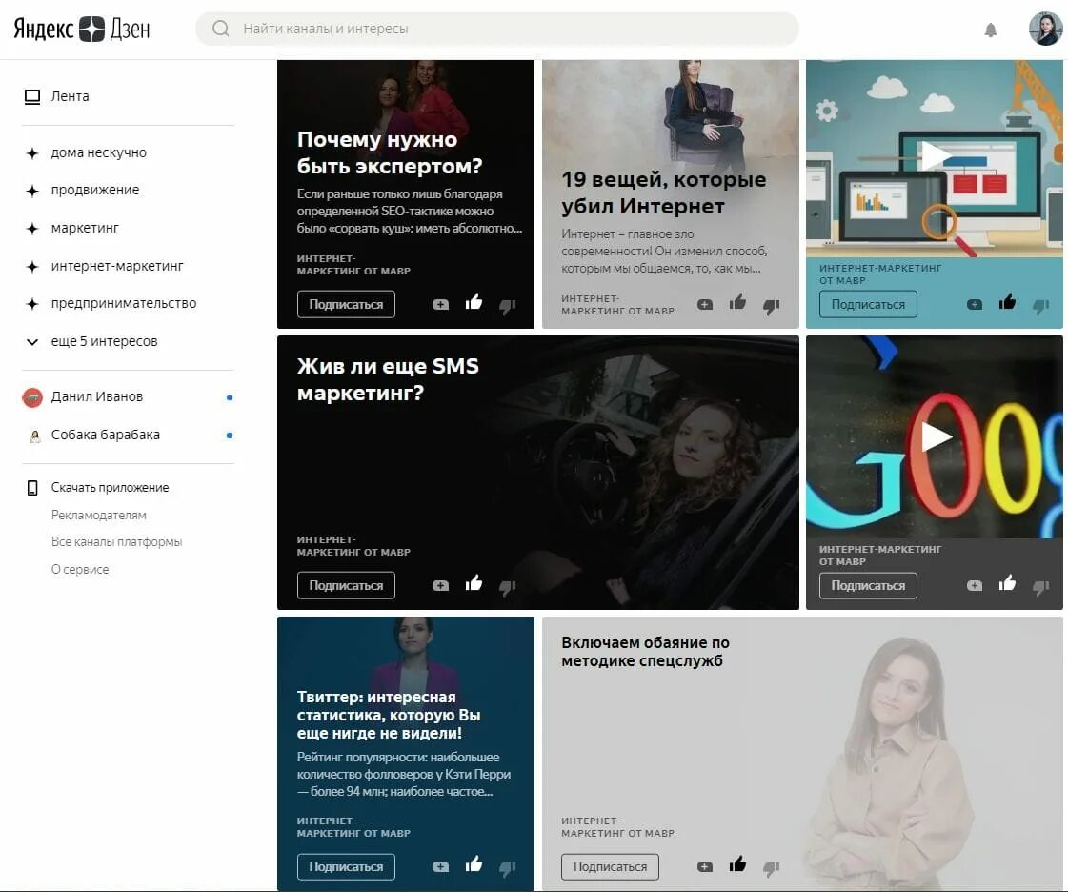Open Жив ли еще SMS маркетинг title
This screenshot has width=1068, height=892.
tap(388, 379)
